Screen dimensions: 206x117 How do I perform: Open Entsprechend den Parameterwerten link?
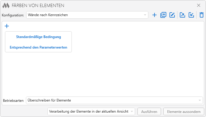tap(38, 47)
